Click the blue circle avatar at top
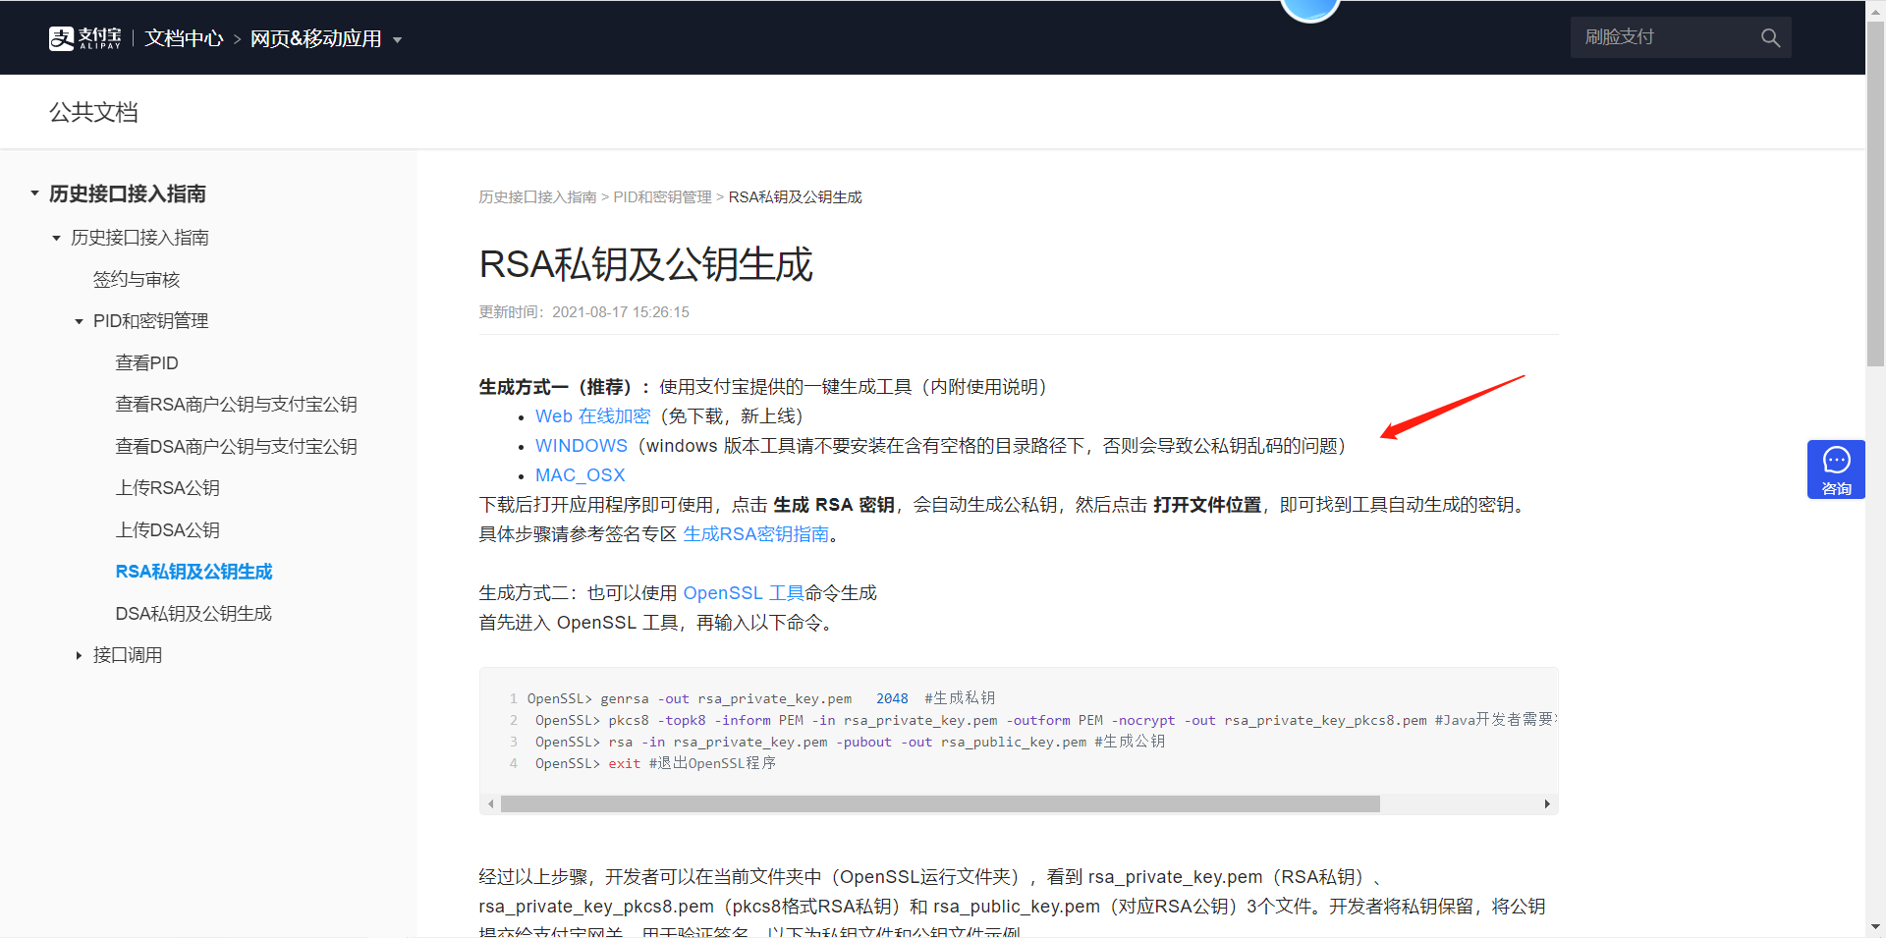Viewport: 1886px width, 938px height. click(1310, 8)
